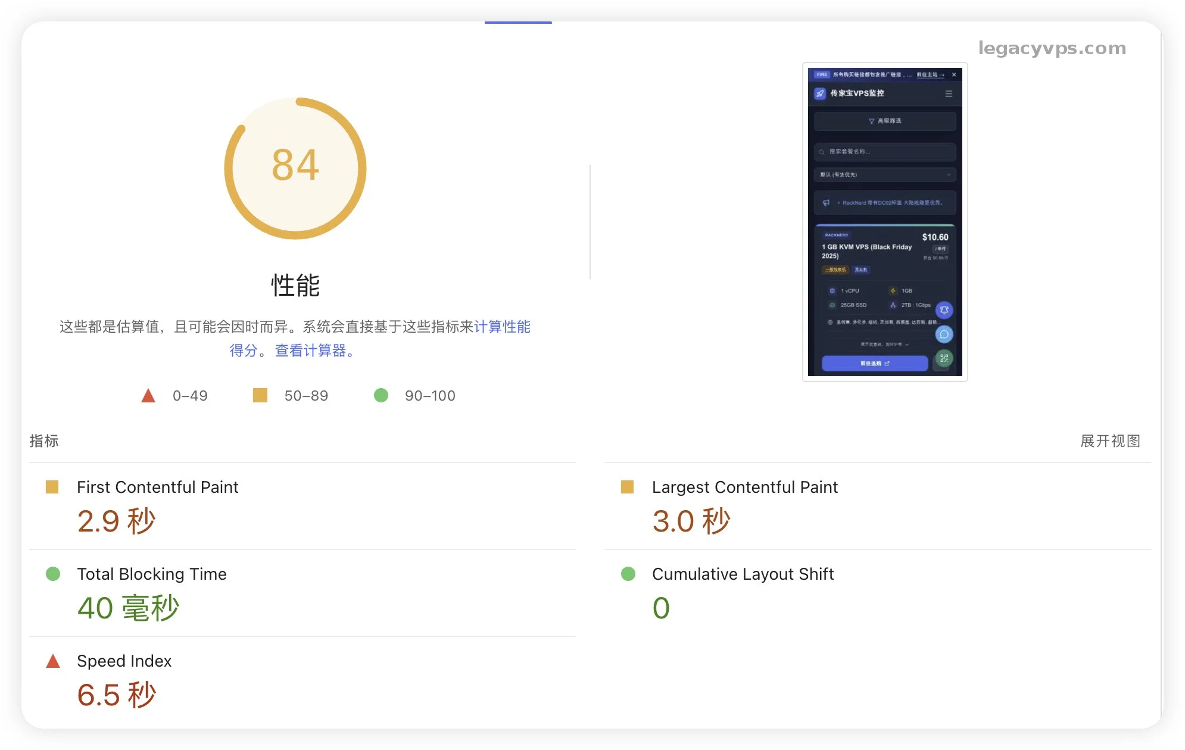Viewport: 1185px width, 750px height.
Task: Expand 展开视图 for metrics
Action: 1110,441
